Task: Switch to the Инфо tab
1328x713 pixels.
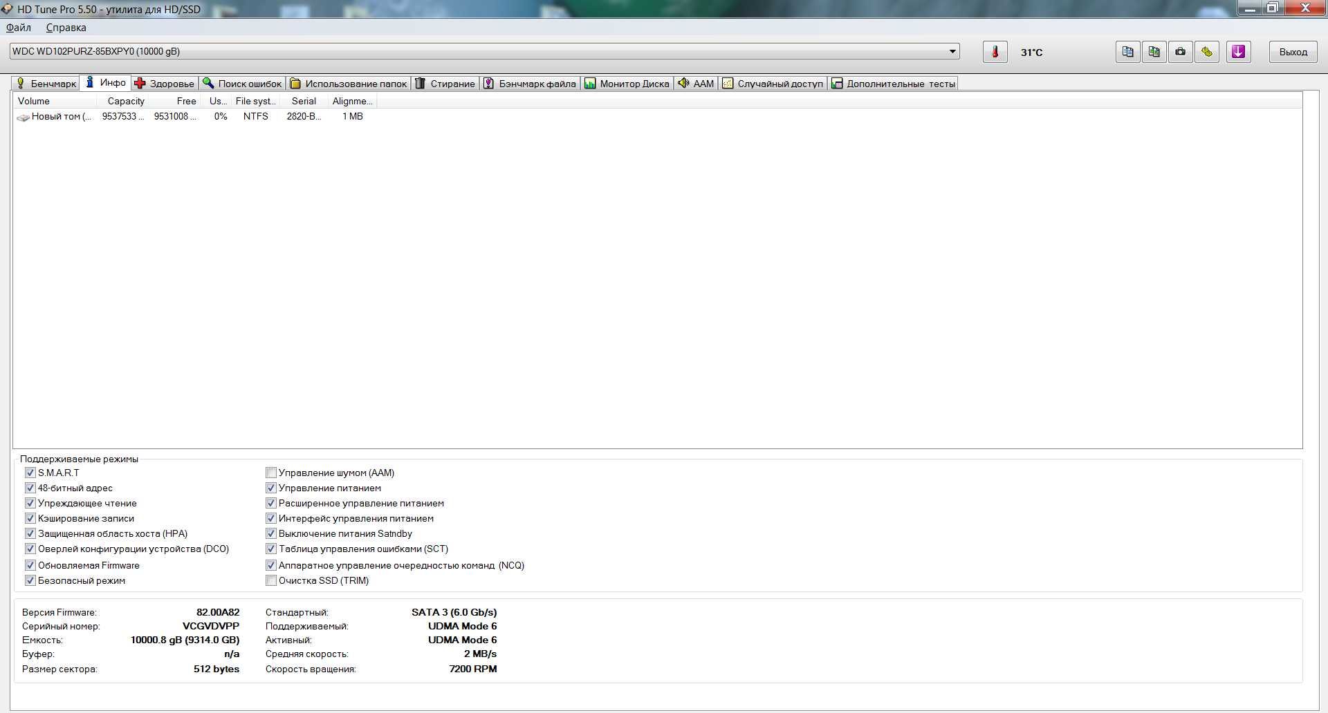Action: 106,83
